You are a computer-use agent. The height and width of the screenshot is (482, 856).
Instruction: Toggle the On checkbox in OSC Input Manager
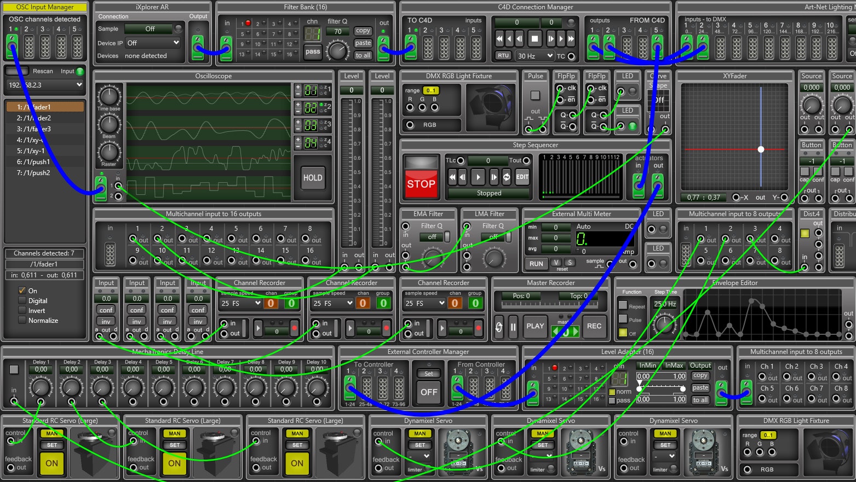(22, 291)
